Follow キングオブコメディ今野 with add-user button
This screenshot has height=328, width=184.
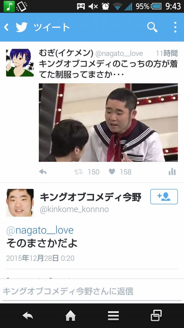pyautogui.click(x=164, y=196)
